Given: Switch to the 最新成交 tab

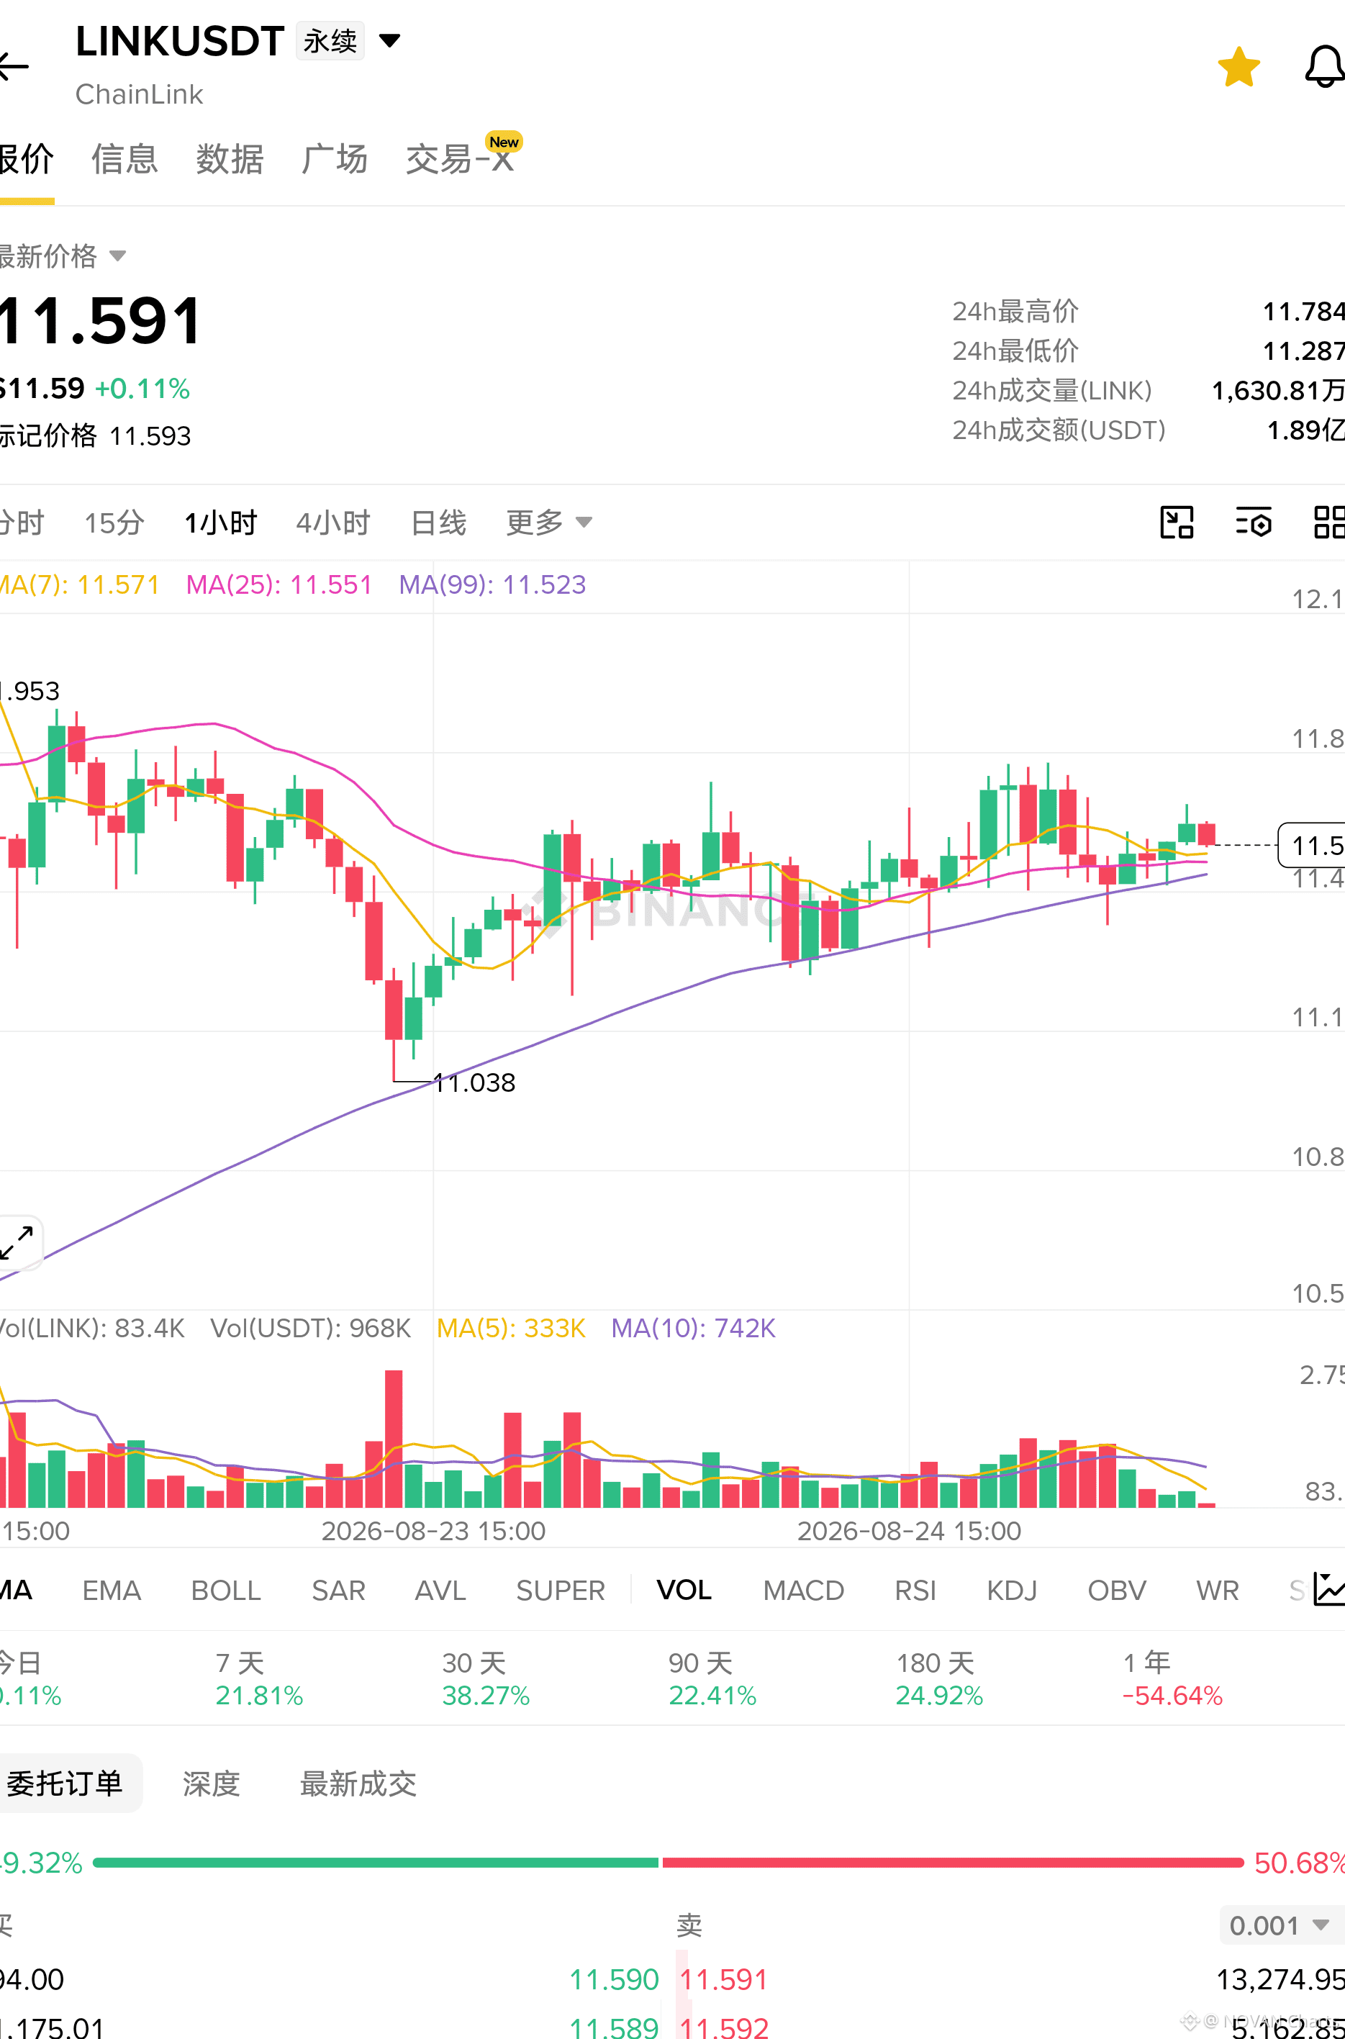Looking at the screenshot, I should 358,1783.
